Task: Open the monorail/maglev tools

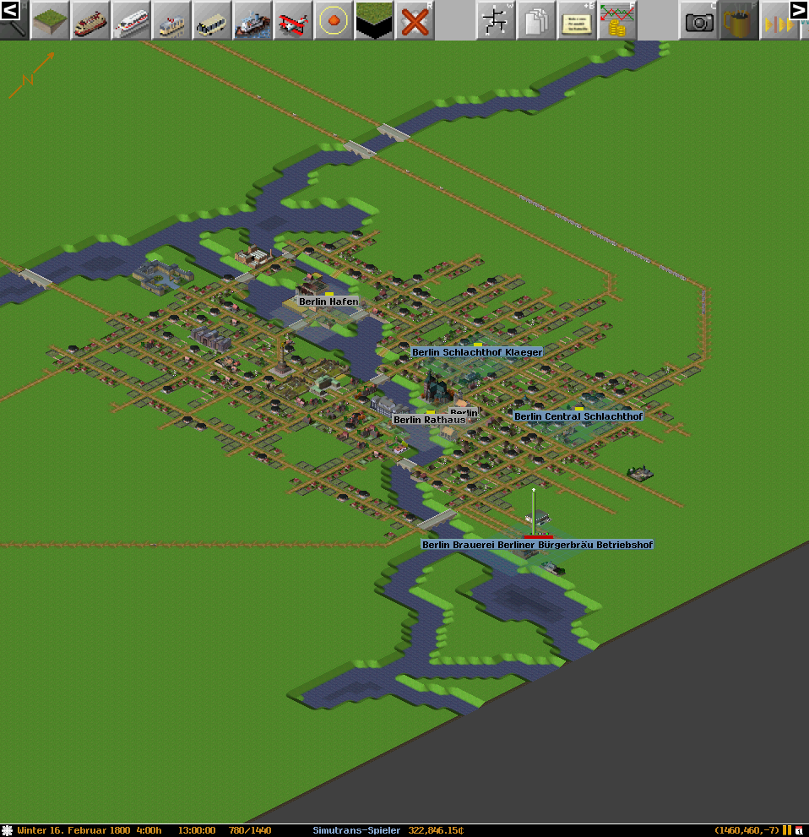Action: pos(131,20)
